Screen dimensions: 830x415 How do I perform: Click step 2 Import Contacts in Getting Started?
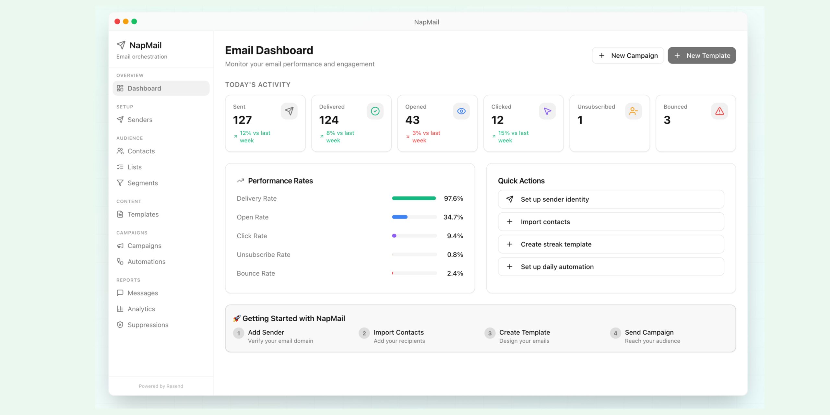(x=398, y=336)
